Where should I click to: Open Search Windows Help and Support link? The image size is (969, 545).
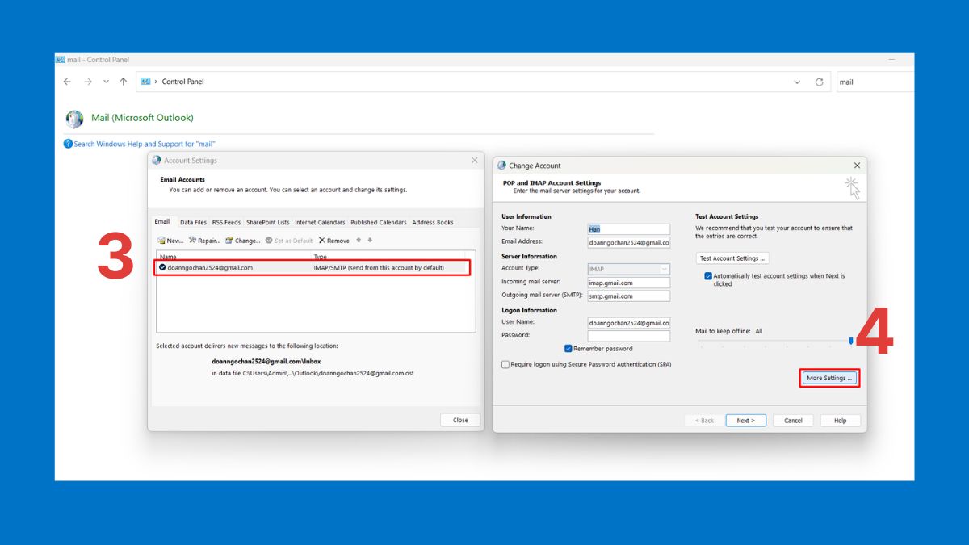tap(145, 145)
